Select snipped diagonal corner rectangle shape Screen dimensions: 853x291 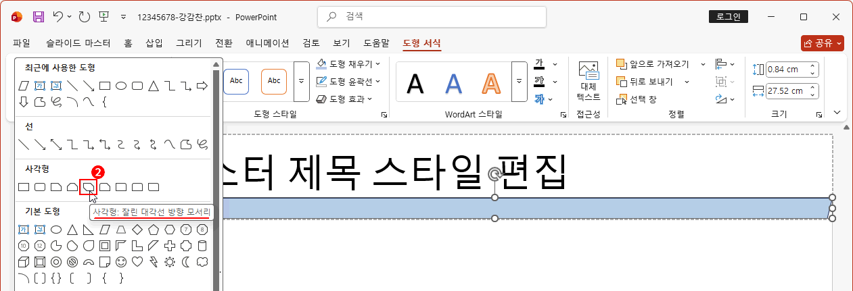tap(89, 186)
